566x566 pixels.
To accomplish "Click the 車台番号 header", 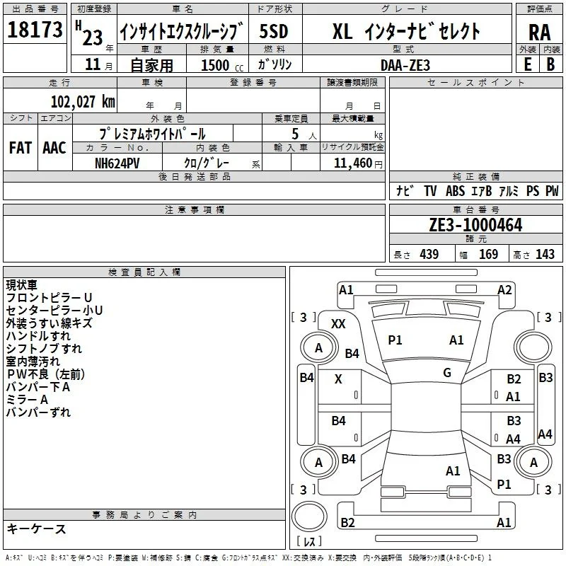I will pos(475,209).
